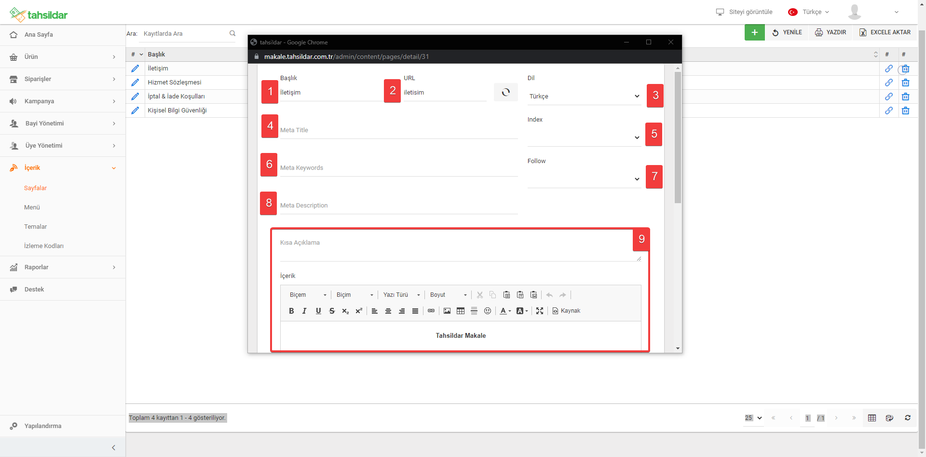Collapse the İçerik sidebar section
Viewport: 926px width, 457px height.
(x=63, y=168)
